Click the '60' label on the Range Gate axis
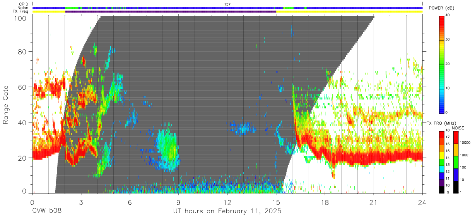Viewport: 475px width, 219px height. (x=23, y=87)
